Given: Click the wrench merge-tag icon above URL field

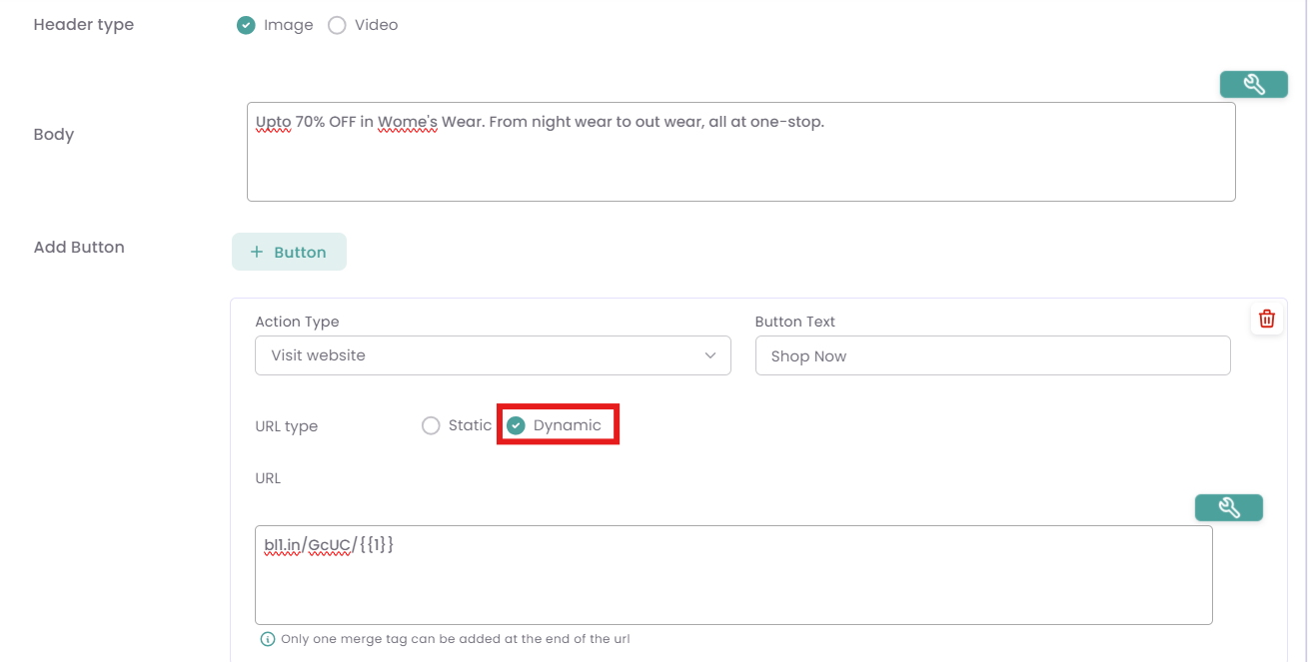Looking at the screenshot, I should [1228, 508].
